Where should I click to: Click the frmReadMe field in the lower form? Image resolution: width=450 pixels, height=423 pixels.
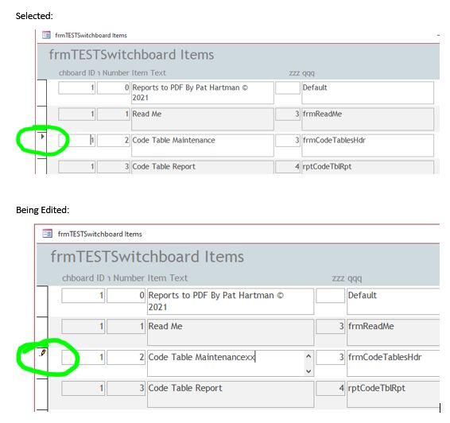click(x=394, y=332)
